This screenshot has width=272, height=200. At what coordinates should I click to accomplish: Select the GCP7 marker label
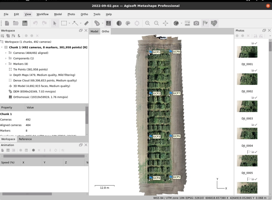tap(177, 93)
